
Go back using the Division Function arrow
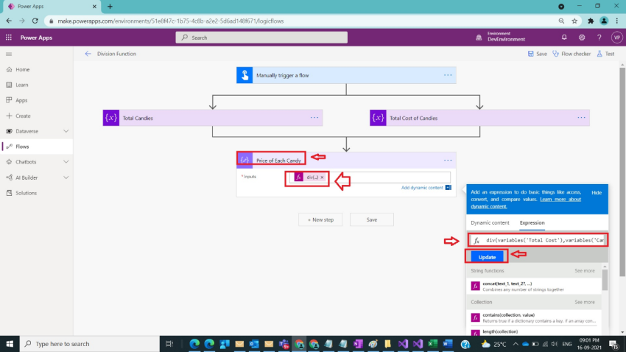coord(88,54)
